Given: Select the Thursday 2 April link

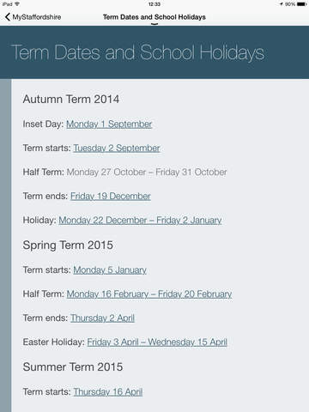Looking at the screenshot, I should [102, 318].
